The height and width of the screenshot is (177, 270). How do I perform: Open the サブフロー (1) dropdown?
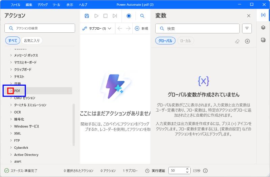pos(97,28)
